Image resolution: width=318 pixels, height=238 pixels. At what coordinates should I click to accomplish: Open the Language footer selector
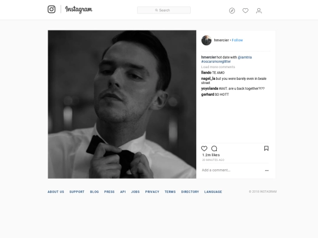[x=213, y=192]
